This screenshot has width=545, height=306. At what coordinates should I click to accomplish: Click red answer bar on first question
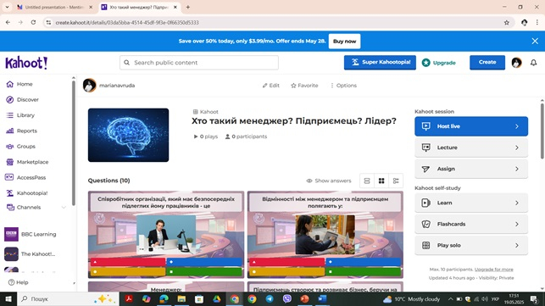pyautogui.click(x=127, y=262)
